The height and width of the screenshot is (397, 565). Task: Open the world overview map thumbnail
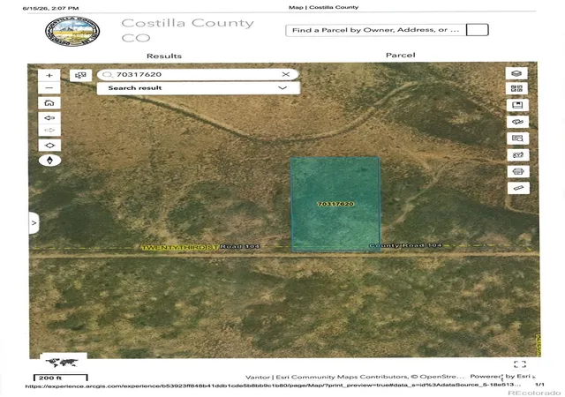(62, 362)
